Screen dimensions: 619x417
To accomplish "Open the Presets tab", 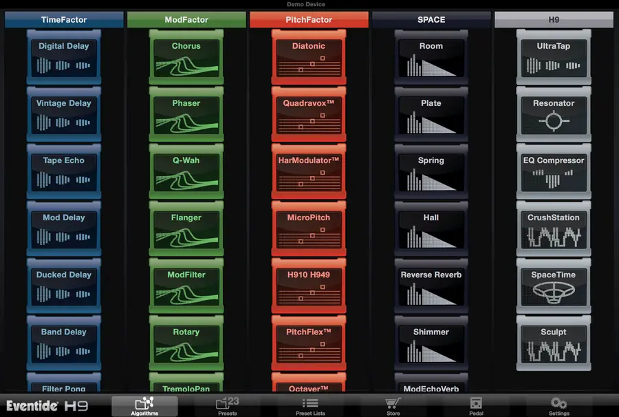I will click(x=228, y=406).
